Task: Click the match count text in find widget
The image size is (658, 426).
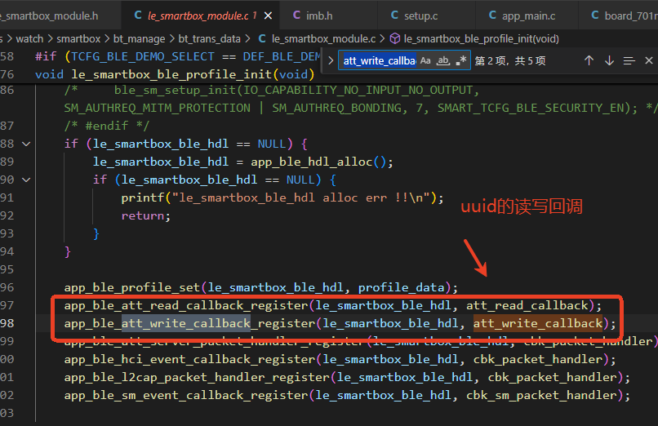Action: tap(510, 60)
